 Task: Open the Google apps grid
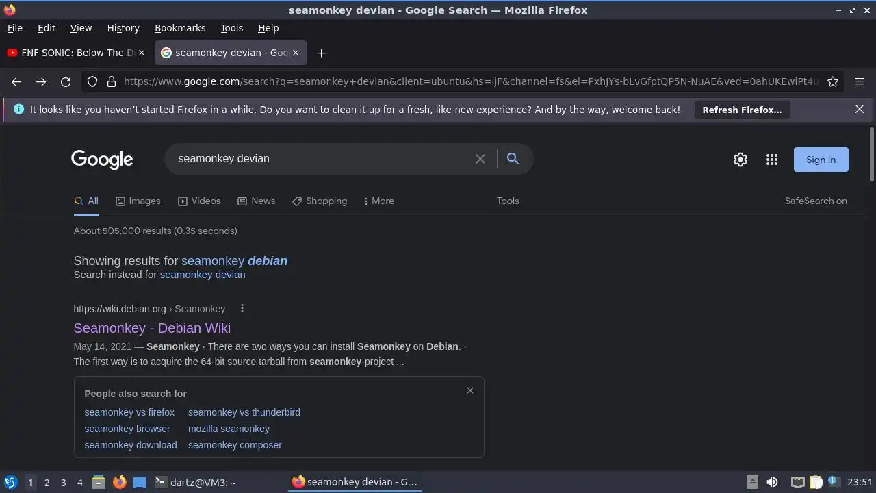click(772, 160)
